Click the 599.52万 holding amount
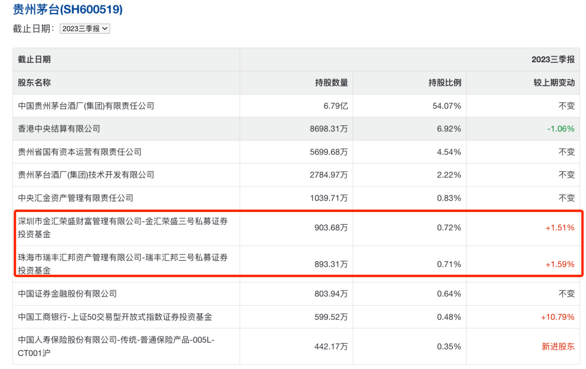Viewport: 586px width, 369px height. pos(331,317)
